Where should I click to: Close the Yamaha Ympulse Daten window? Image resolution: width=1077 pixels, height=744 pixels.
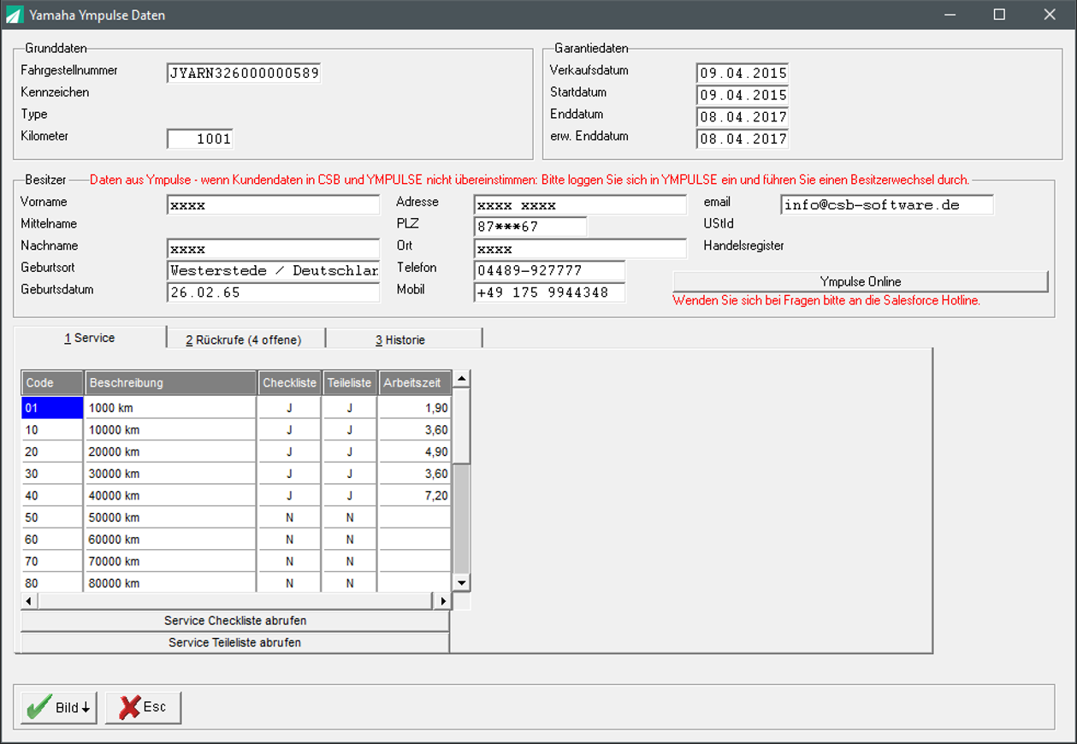(1050, 15)
